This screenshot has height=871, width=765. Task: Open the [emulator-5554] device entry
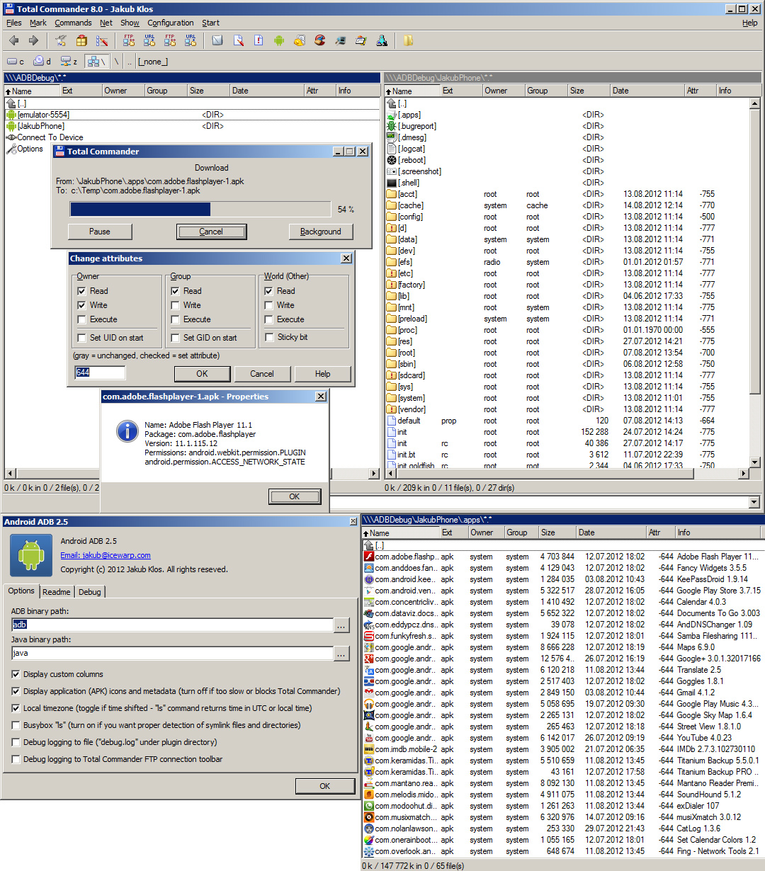coord(43,115)
